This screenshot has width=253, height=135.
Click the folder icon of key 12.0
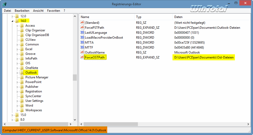pos(17,16)
